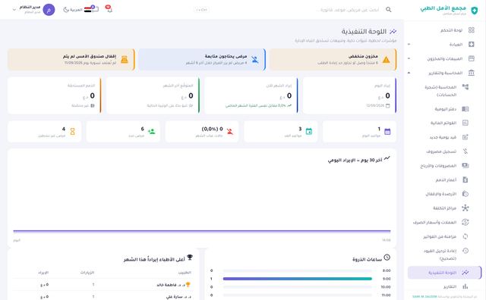This screenshot has height=300, width=486.
Task: Click the low stock warning triangle icon
Action: point(387,60)
